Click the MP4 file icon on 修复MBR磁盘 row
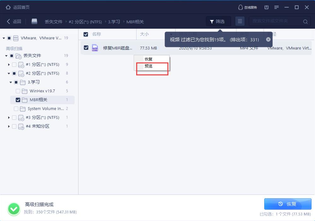The height and width of the screenshot is (221, 315). (95, 48)
